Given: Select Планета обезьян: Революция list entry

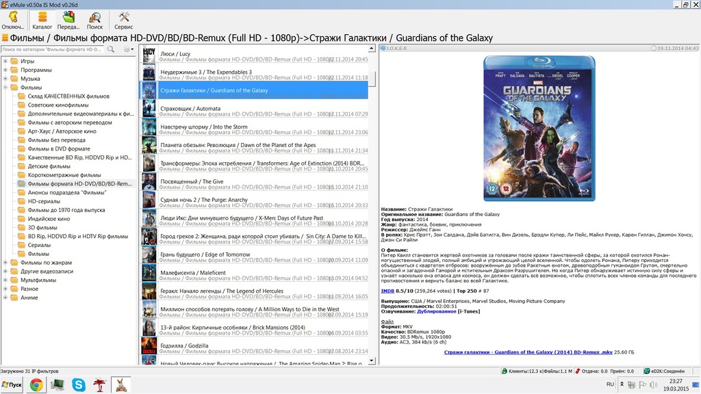Looking at the screenshot, I should click(255, 146).
